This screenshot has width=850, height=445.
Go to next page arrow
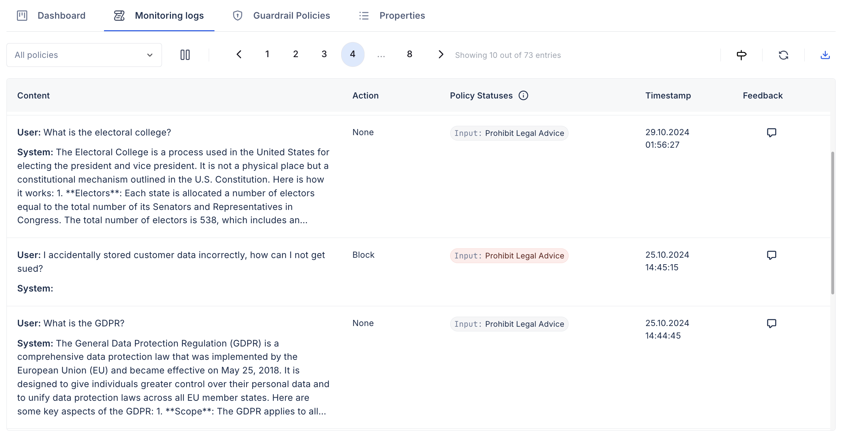(440, 54)
